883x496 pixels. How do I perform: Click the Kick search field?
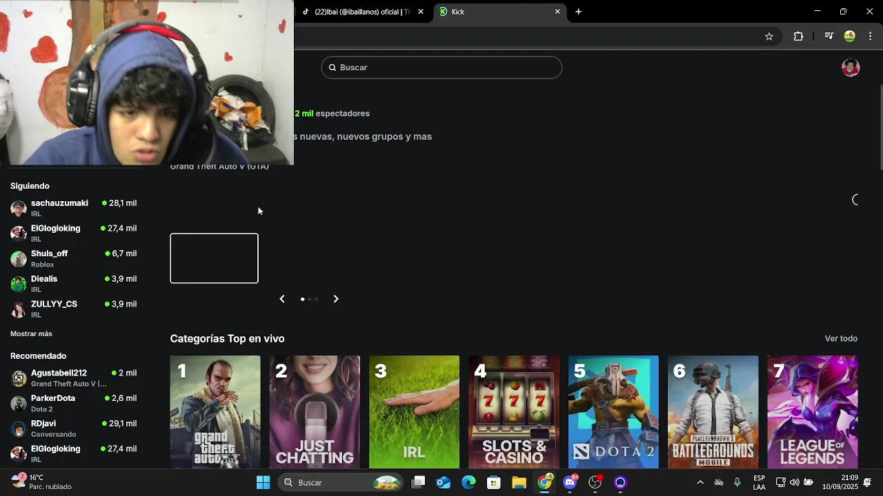tap(441, 68)
